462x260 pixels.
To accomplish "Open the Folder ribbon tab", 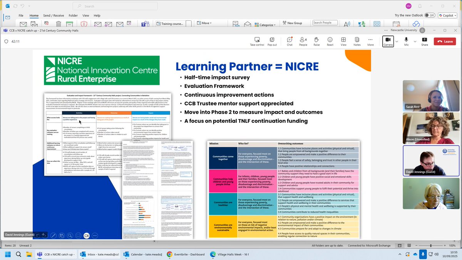I will 73,15.
